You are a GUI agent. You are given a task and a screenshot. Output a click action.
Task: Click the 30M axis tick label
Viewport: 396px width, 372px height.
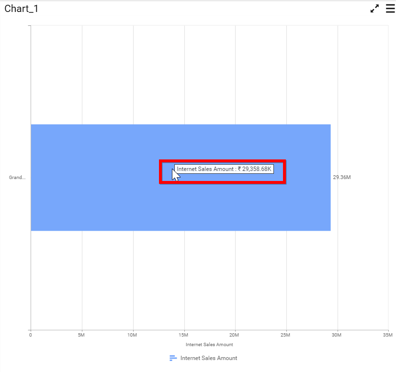tap(337, 335)
